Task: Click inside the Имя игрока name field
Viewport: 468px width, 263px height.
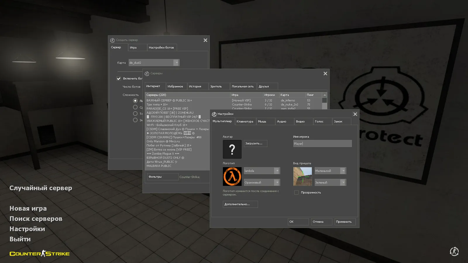Action: 322,143
